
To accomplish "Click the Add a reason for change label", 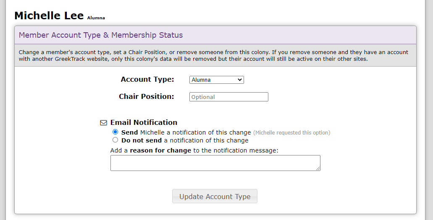I will coord(194,150).
